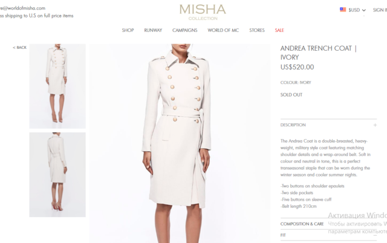Click the Colour: Ivory label

point(296,82)
